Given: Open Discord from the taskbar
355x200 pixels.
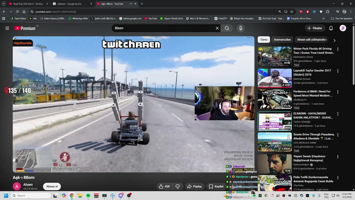Looking at the screenshot, I should [x=121, y=196].
